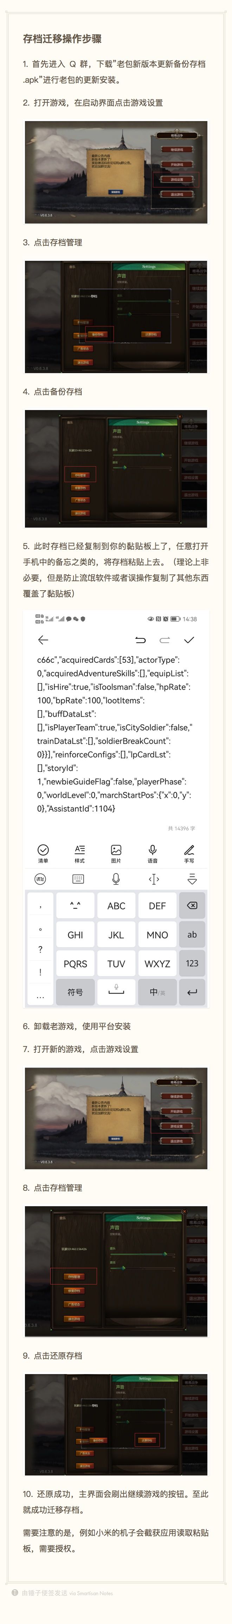Expand more punctuation with the … key
The width and height of the screenshot is (232, 1624).
pyautogui.click(x=40, y=996)
